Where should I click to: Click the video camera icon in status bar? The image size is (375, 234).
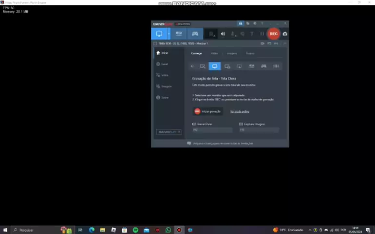(262, 43)
